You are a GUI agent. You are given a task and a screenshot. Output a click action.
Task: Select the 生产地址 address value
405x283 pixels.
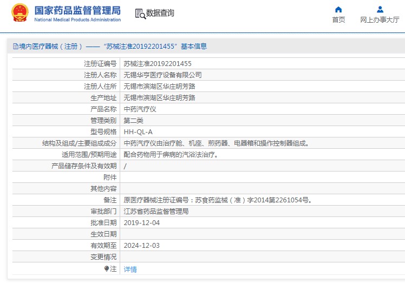click(x=159, y=97)
